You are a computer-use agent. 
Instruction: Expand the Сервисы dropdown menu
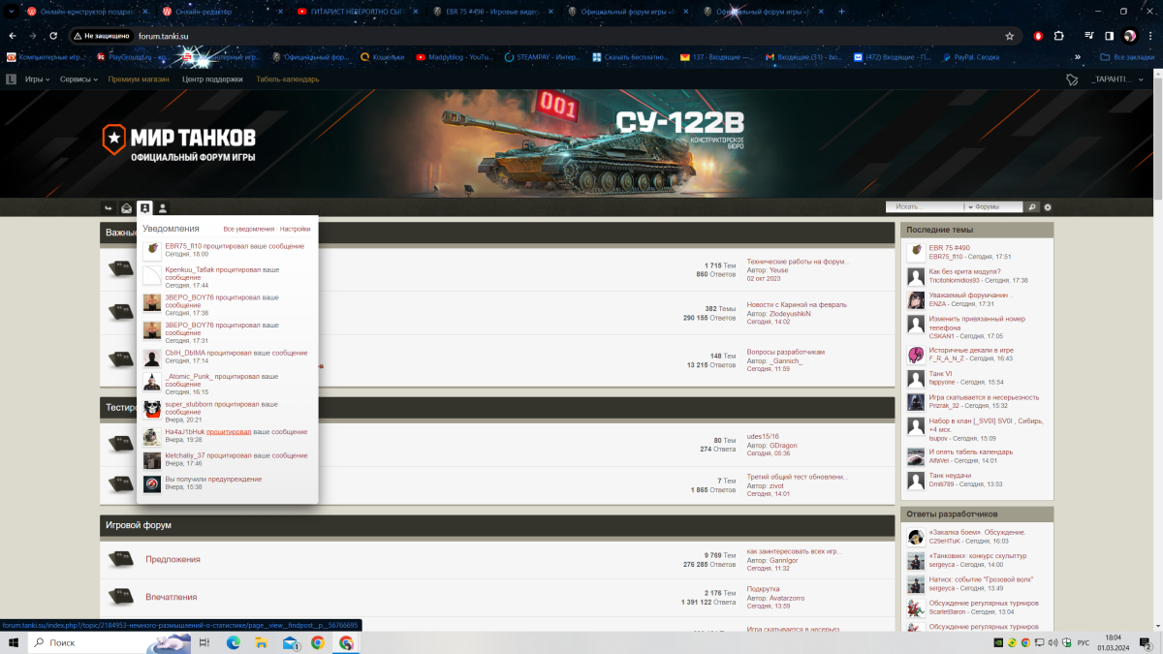[79, 79]
